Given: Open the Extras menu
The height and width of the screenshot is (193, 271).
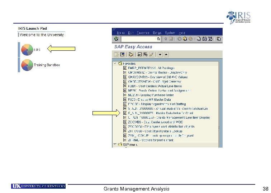Looking at the screenshot, I should coord(157,33).
